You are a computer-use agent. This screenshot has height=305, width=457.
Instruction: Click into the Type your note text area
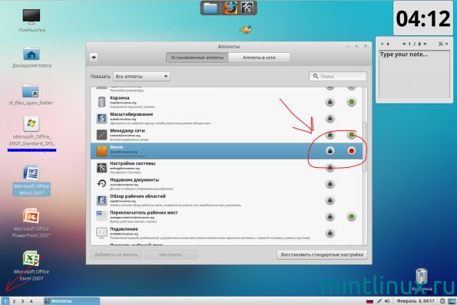[414, 74]
